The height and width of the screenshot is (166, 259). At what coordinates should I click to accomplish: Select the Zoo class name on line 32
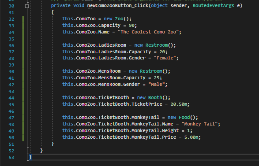pyautogui.click(x=119, y=19)
